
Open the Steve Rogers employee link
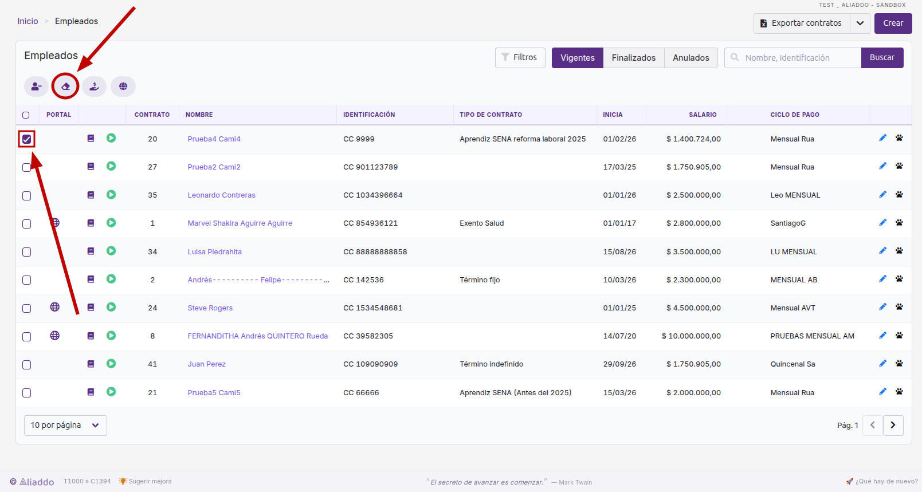(210, 308)
